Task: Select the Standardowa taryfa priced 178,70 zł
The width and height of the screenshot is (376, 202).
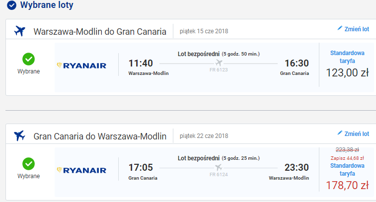Action: [347, 169]
